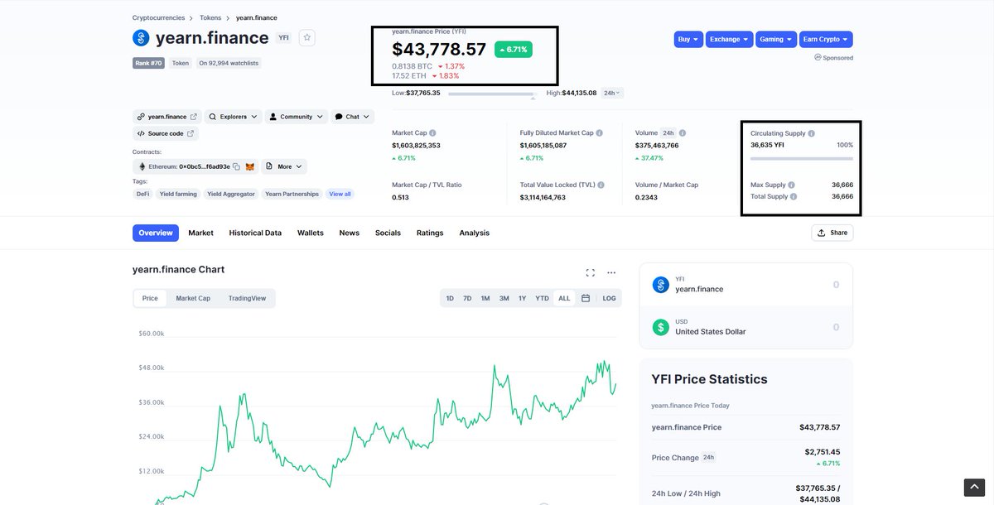Click the USD dollar converter icon
994x505 pixels.
[660, 327]
